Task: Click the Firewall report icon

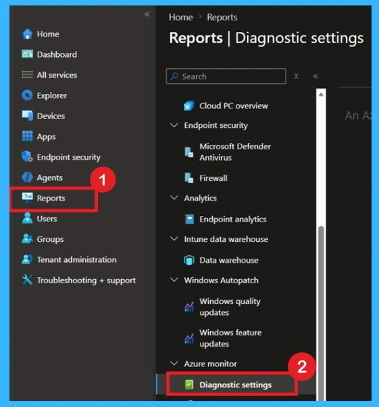Action: point(189,178)
